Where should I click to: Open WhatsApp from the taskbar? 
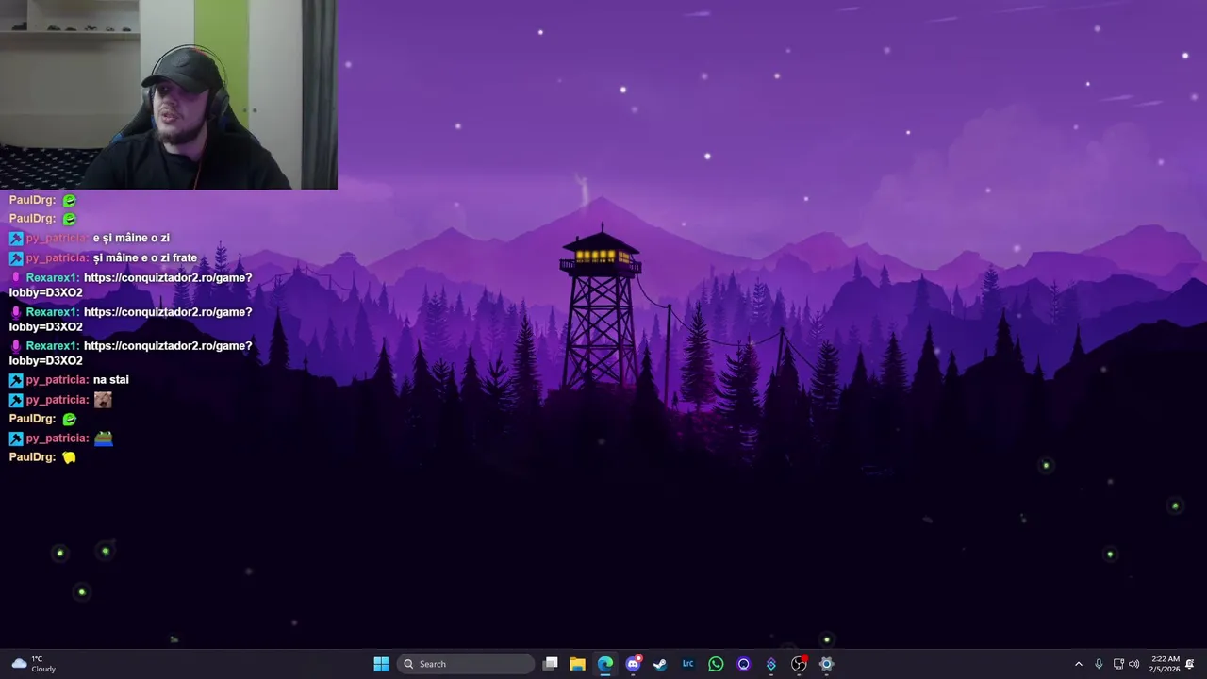click(x=716, y=664)
